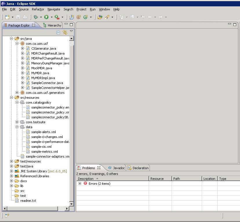Click the Run External Tools icon

pyautogui.click(x=57, y=17)
